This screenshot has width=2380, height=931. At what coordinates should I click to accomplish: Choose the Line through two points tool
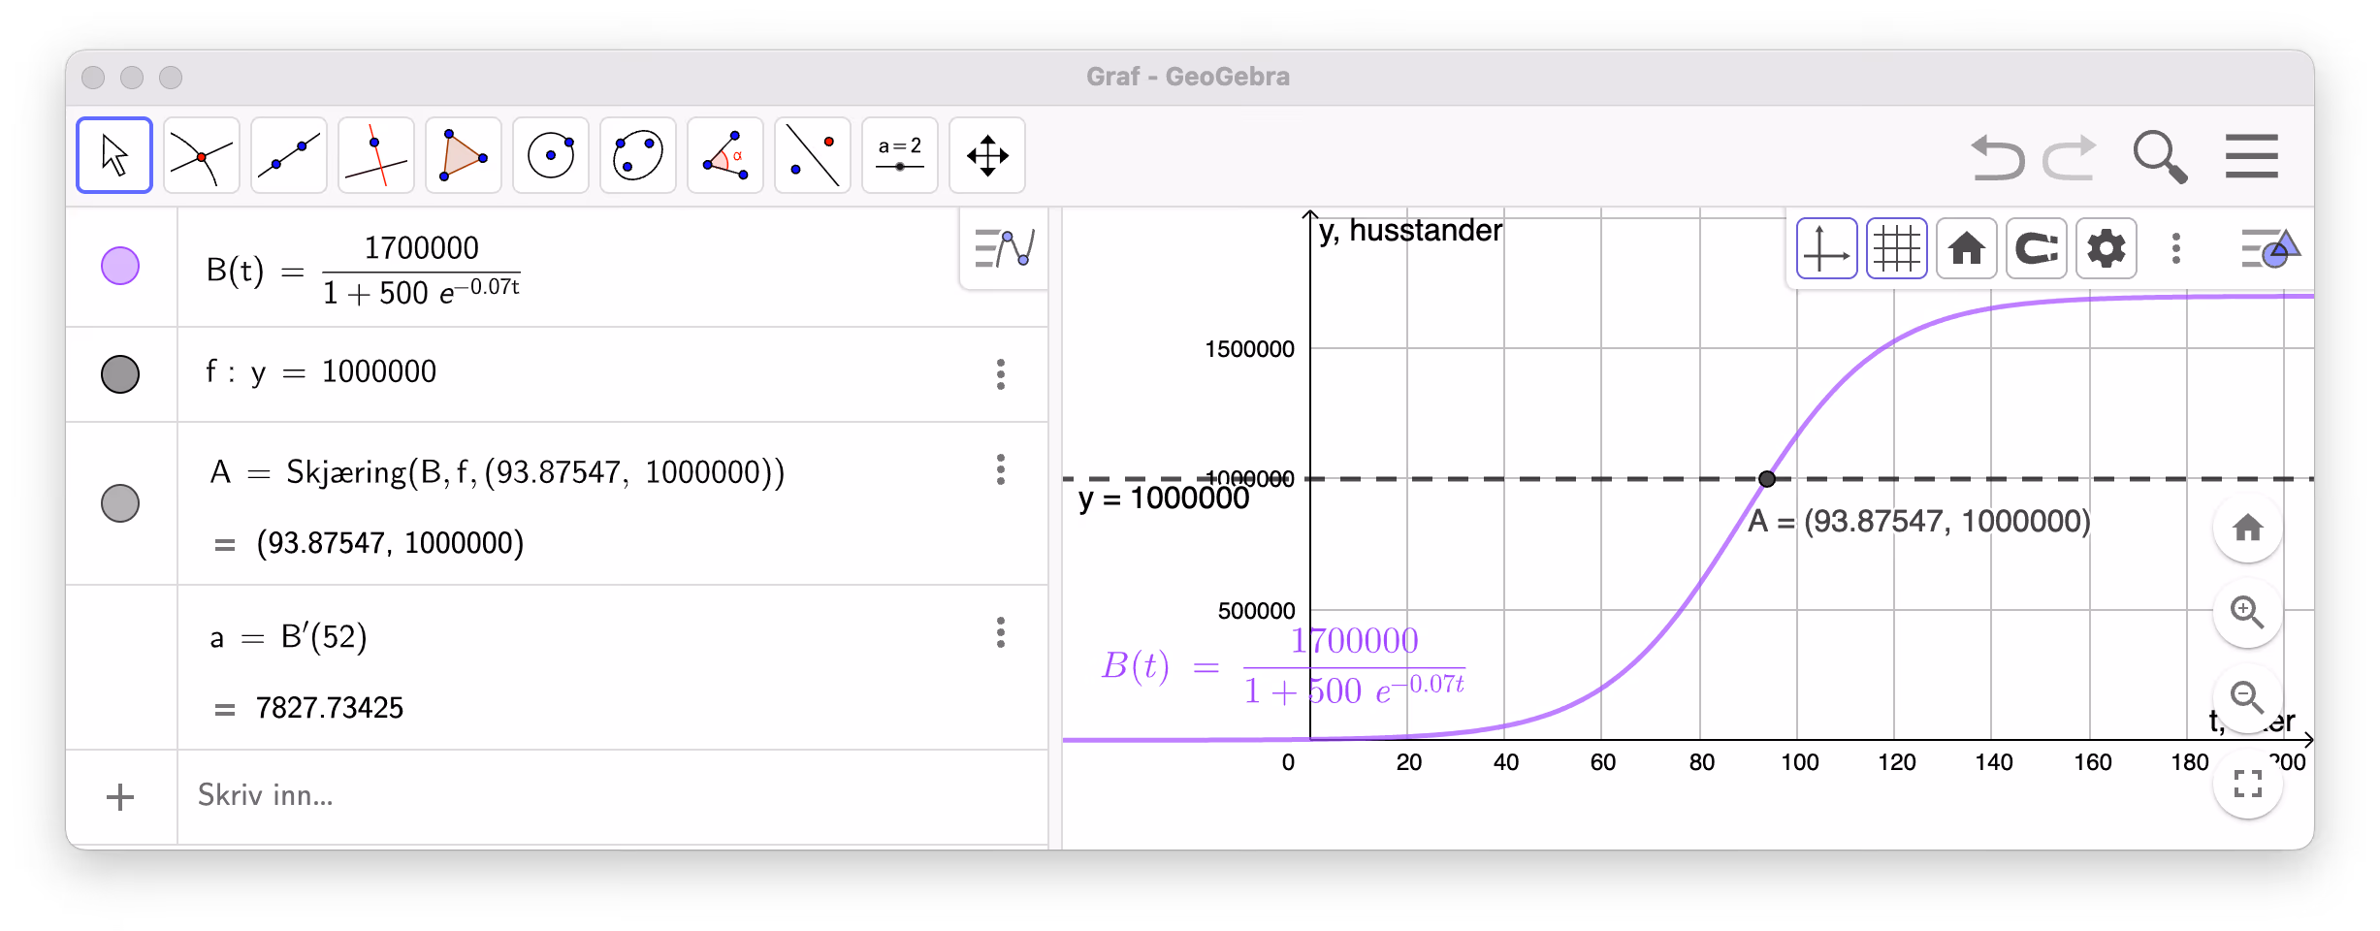pos(289,155)
